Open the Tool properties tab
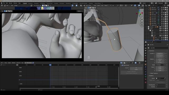 (x=145, y=45)
